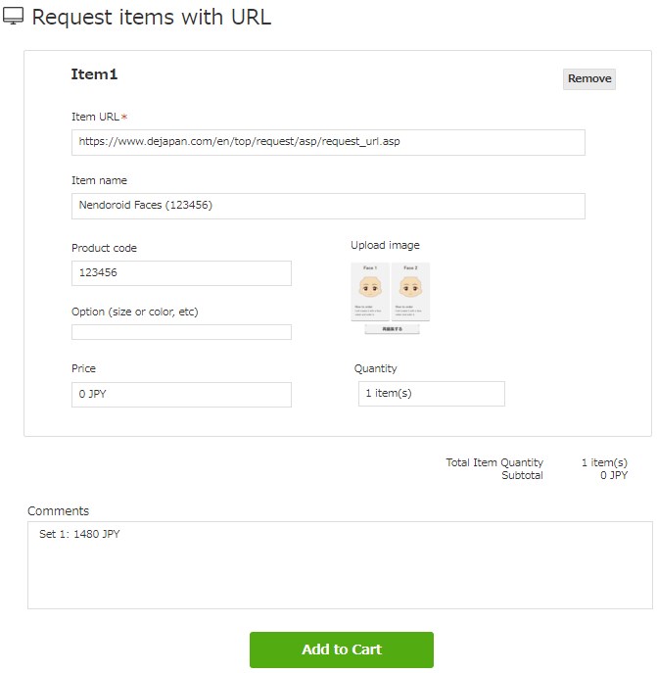
Task: Click the Price field showing 0 JPY
Action: (181, 395)
